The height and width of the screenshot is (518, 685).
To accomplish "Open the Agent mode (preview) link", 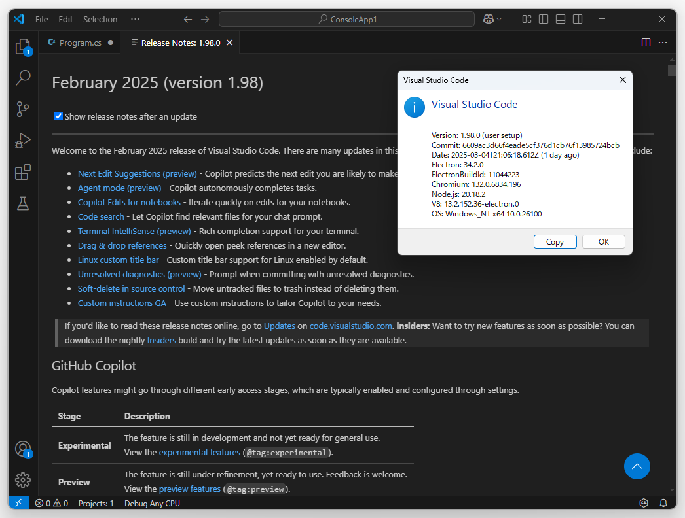I will [119, 188].
